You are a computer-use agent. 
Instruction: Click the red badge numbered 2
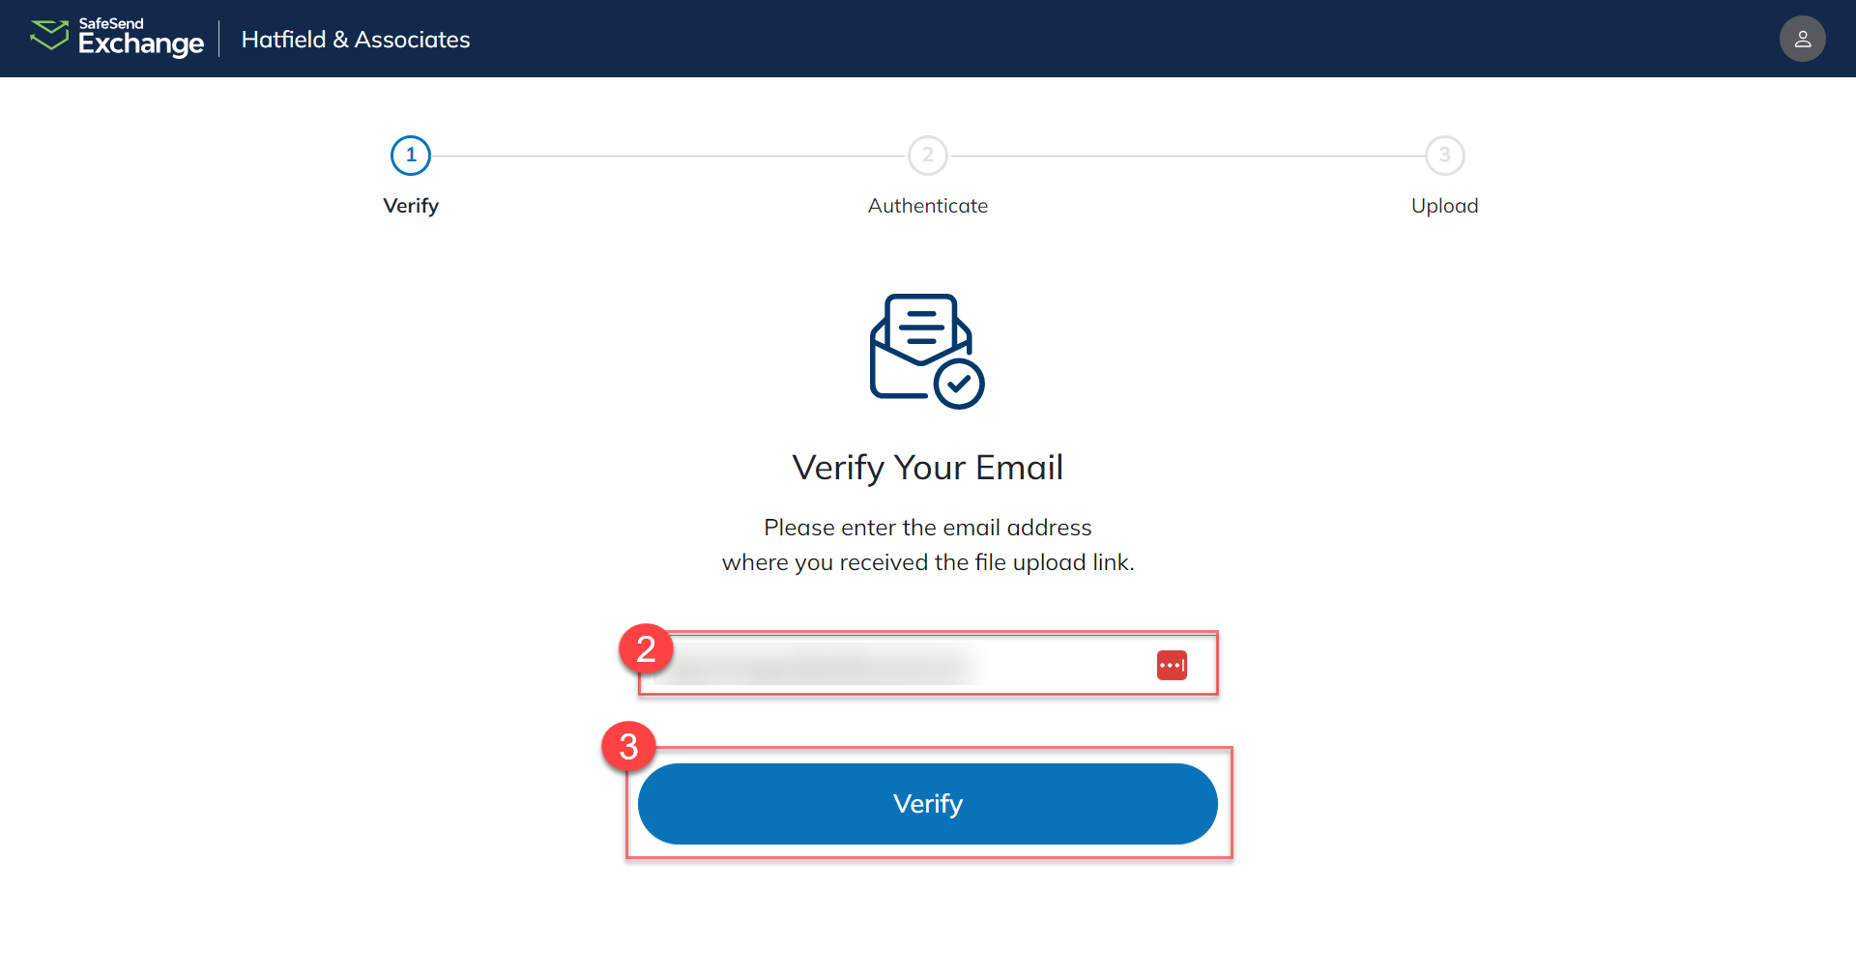(x=647, y=649)
